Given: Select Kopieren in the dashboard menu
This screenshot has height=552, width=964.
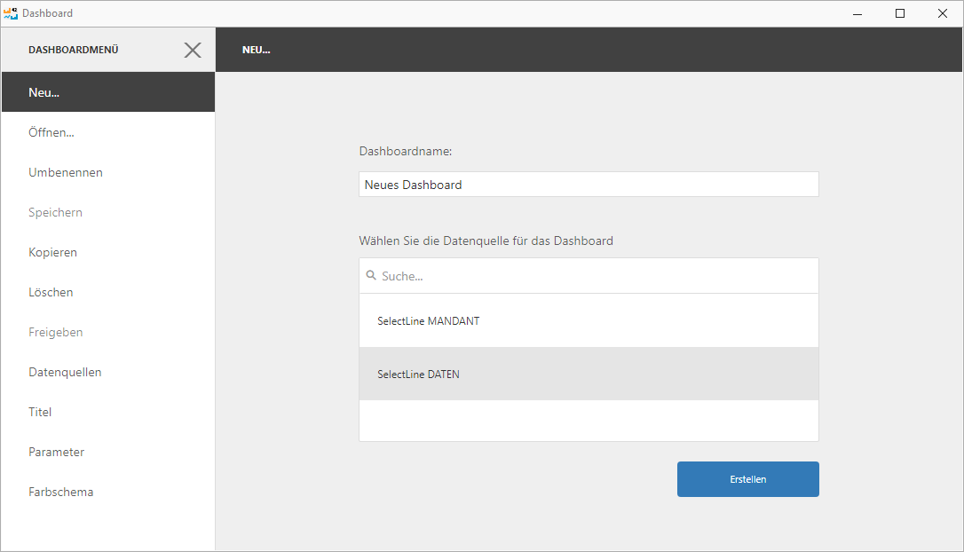Looking at the screenshot, I should (108, 252).
